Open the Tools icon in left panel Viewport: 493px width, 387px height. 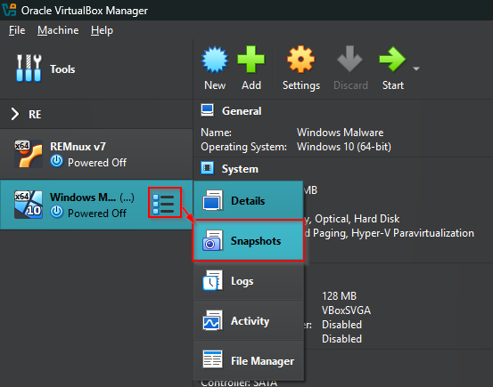(x=29, y=69)
